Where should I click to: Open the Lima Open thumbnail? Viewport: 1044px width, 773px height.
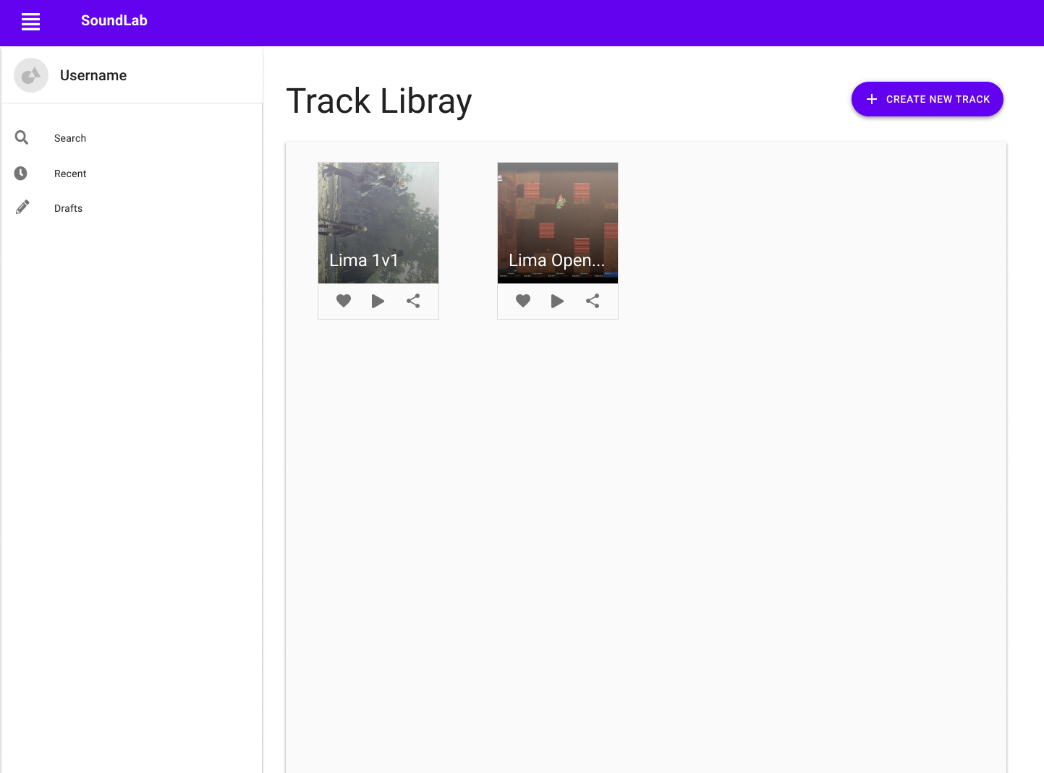point(558,223)
